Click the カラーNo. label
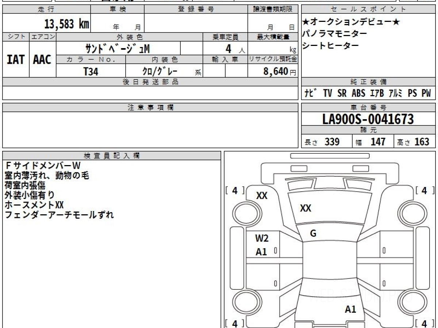Viewport: 438px width, 328px height. [91, 59]
